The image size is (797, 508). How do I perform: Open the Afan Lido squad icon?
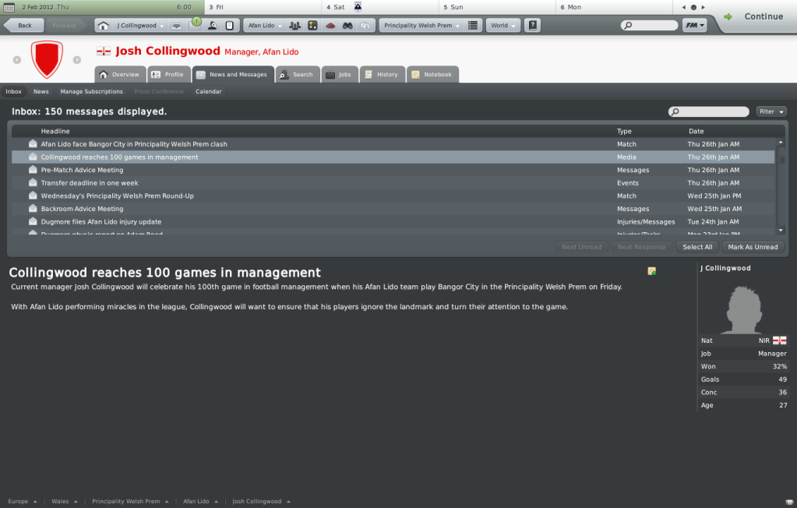(x=294, y=26)
